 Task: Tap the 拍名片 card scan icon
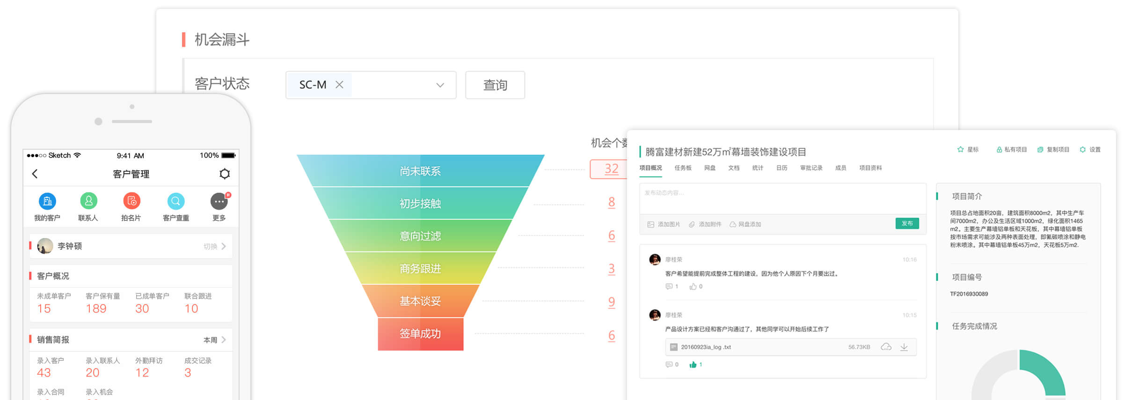(x=131, y=201)
